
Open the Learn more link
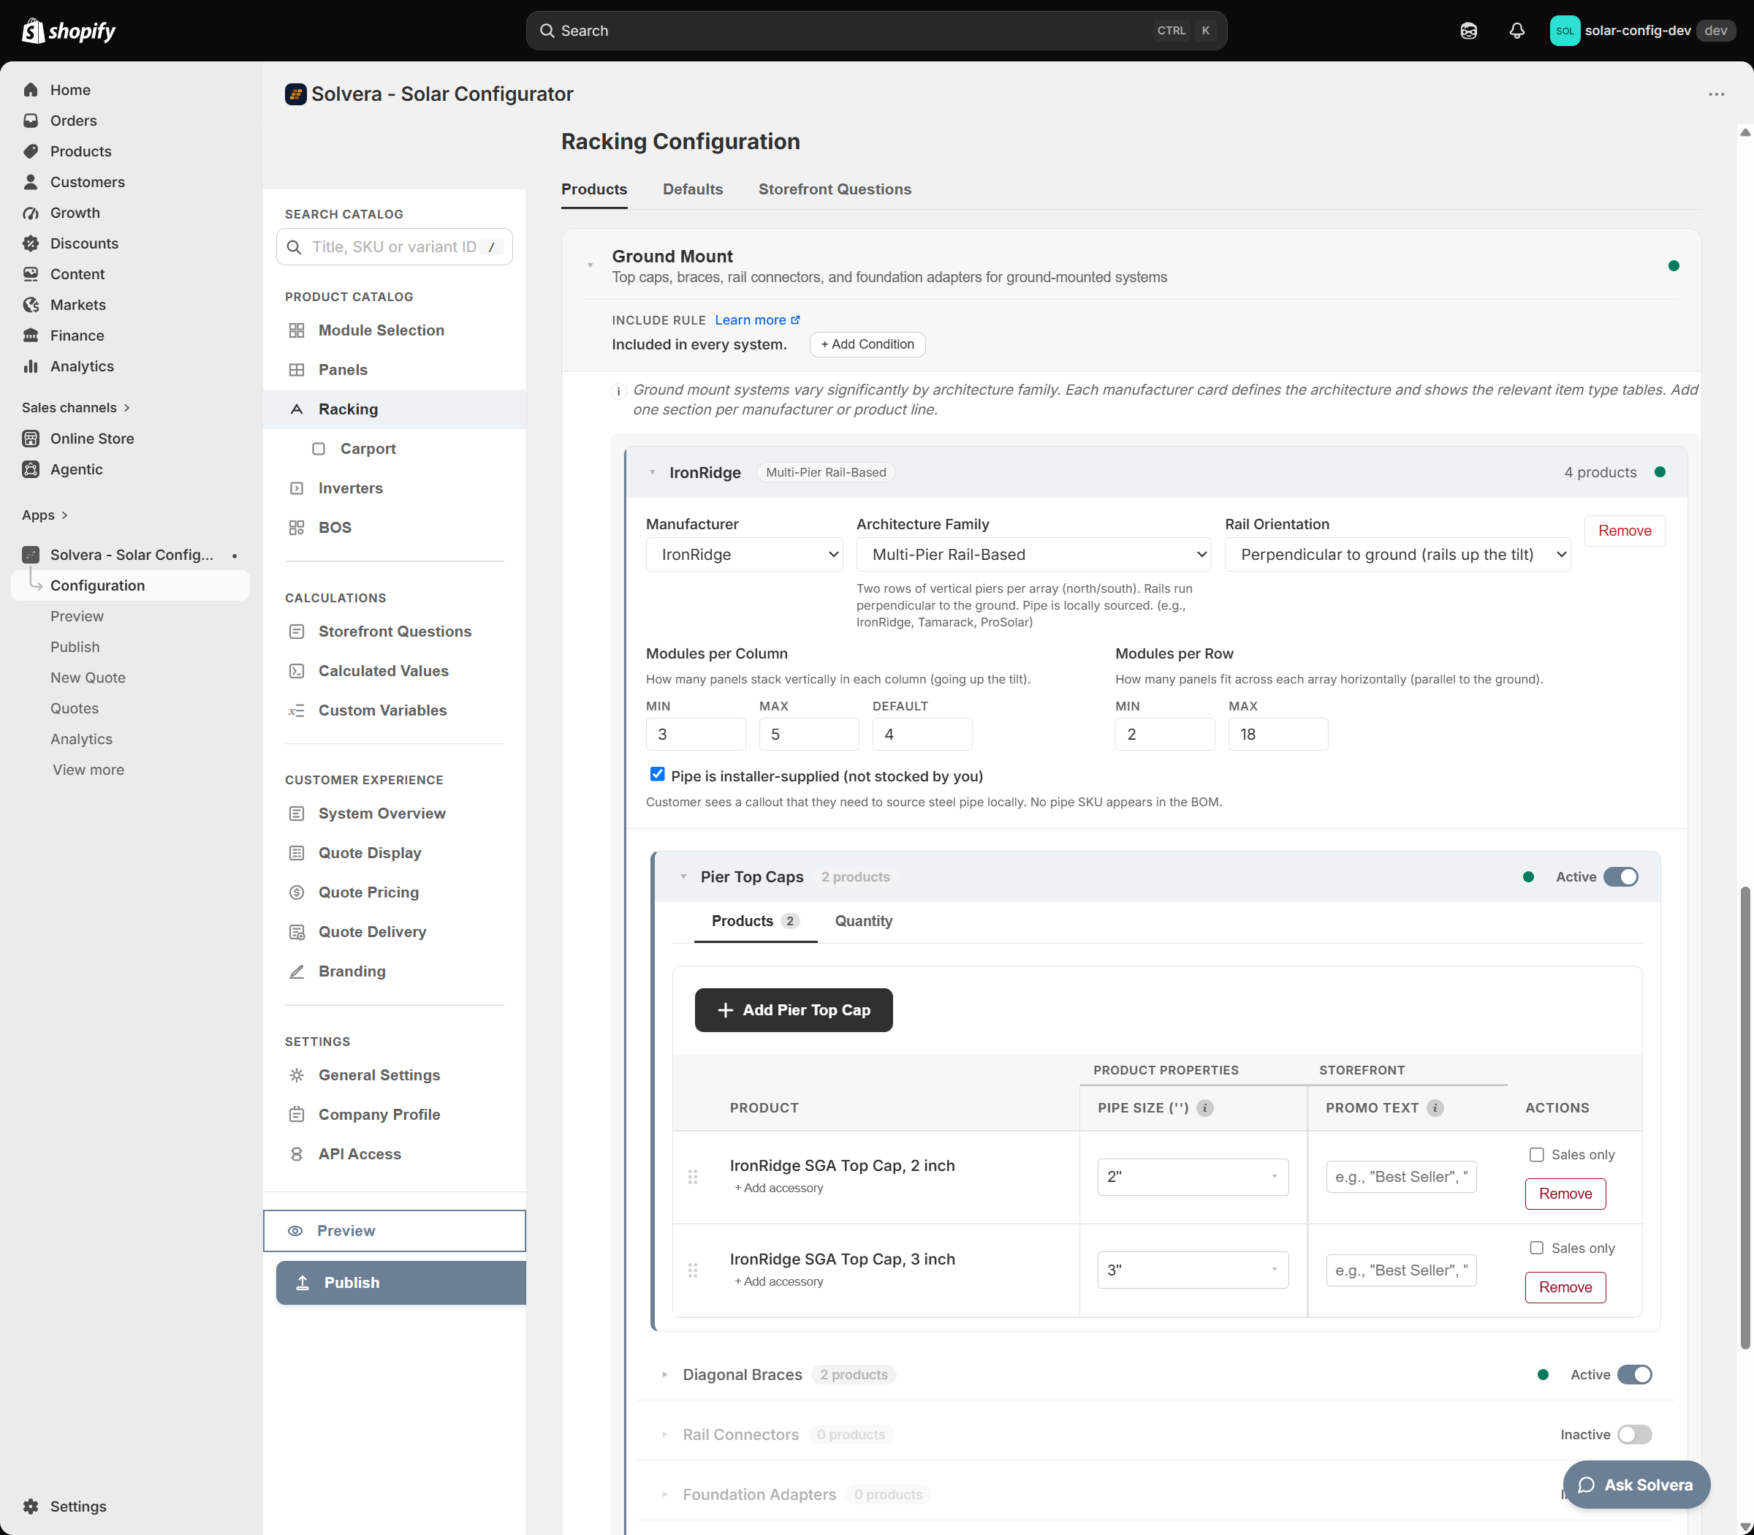[757, 319]
